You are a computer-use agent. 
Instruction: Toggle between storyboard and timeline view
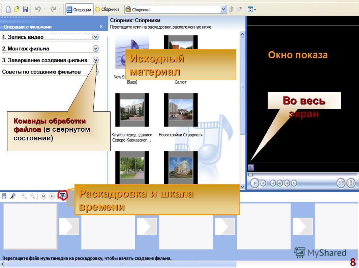[x=62, y=196]
